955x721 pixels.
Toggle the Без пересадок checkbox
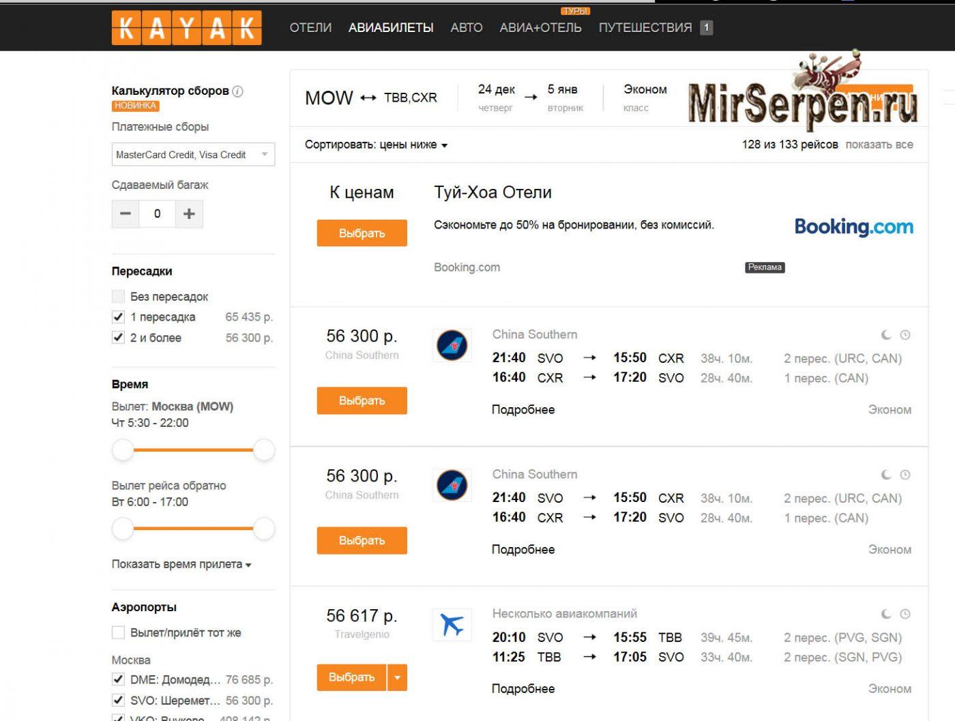coord(118,297)
